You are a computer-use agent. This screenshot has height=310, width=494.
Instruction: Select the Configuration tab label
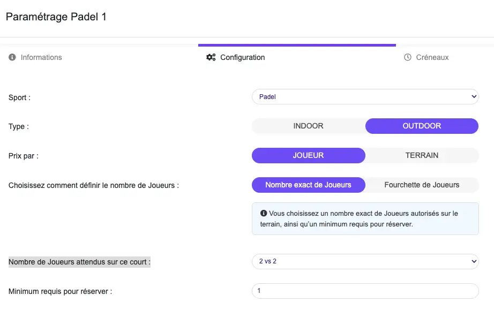coord(243,57)
